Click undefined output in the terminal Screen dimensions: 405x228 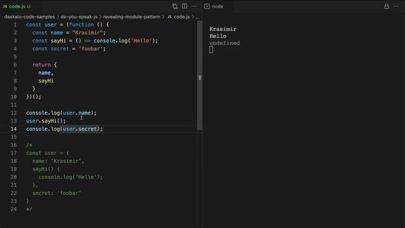(x=225, y=43)
